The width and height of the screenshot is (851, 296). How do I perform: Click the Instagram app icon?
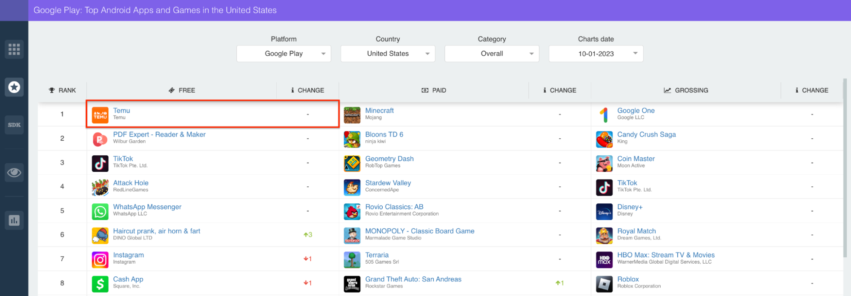(100, 259)
